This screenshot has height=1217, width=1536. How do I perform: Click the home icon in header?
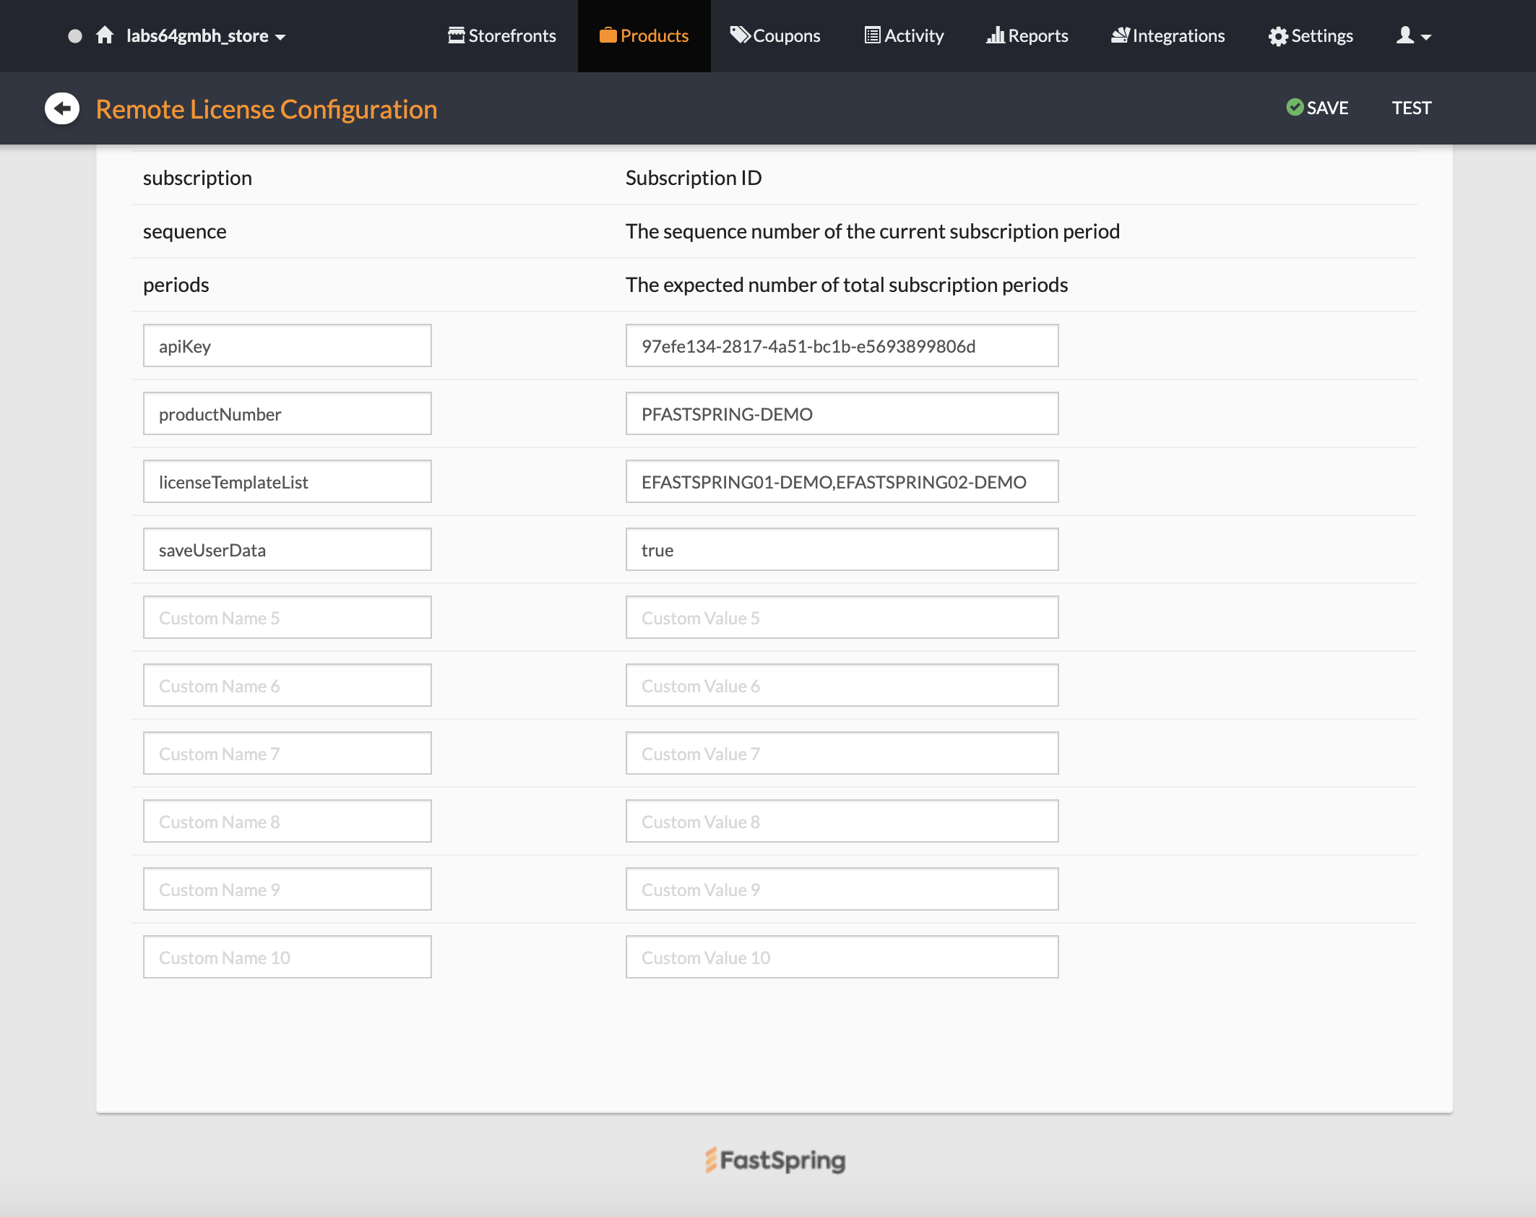point(105,35)
